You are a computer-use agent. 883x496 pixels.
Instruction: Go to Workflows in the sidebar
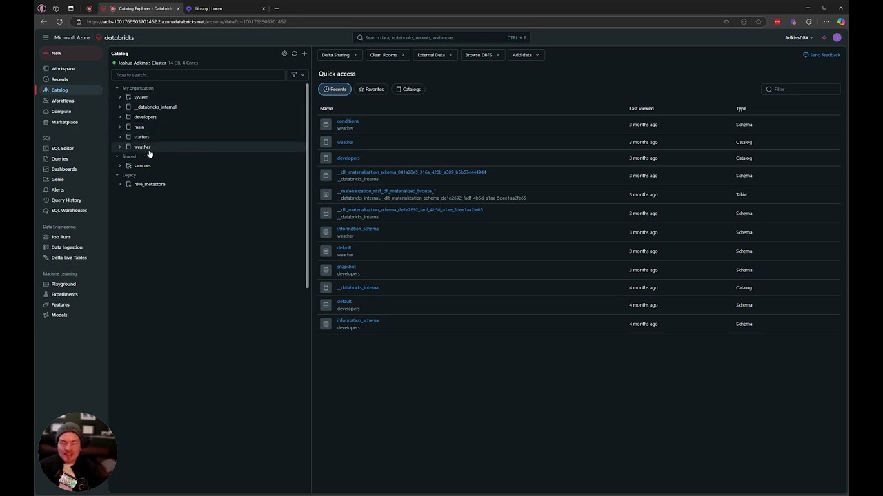click(x=62, y=101)
